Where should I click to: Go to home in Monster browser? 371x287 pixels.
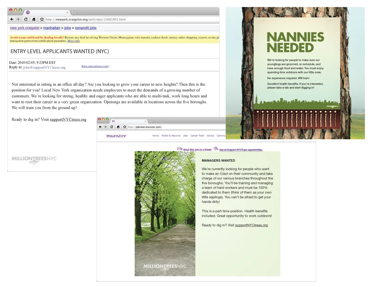click(118, 127)
